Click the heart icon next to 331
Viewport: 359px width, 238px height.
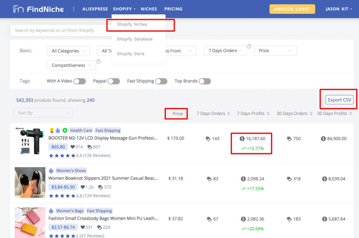(x=83, y=227)
